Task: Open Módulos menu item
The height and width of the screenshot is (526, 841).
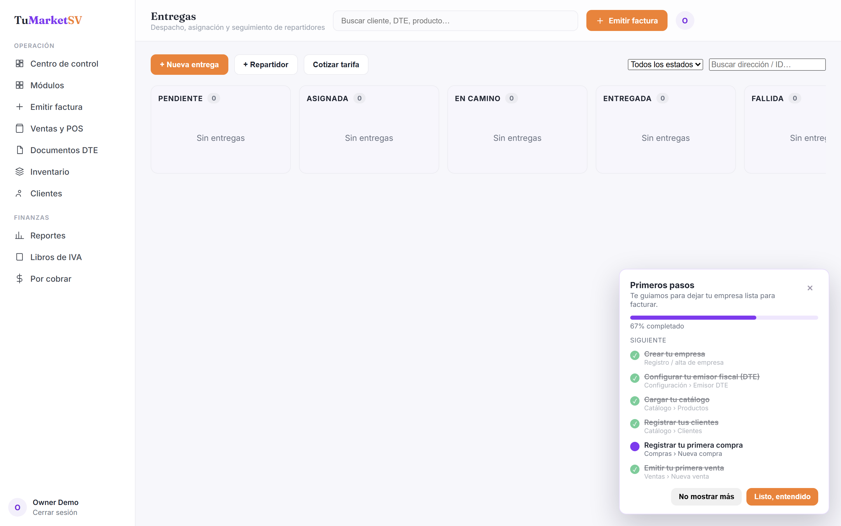Action: [47, 85]
